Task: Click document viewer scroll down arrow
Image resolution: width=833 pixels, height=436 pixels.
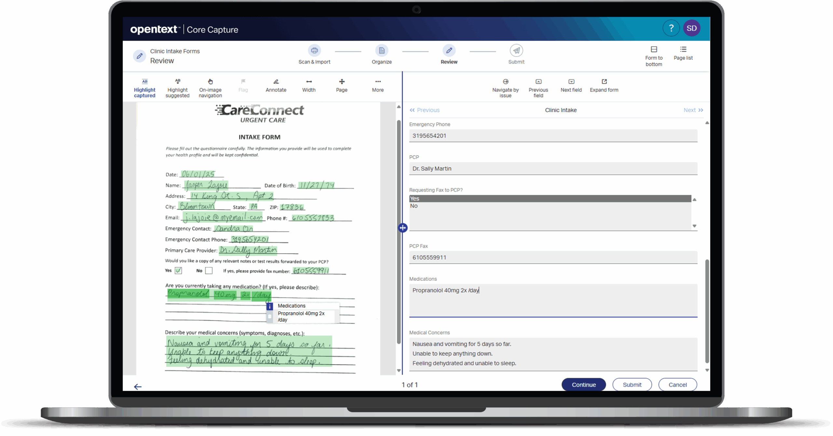Action: pyautogui.click(x=399, y=370)
